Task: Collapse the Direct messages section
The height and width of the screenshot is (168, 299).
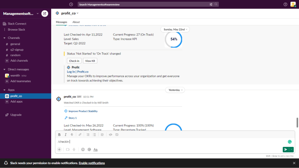Action: (4, 70)
